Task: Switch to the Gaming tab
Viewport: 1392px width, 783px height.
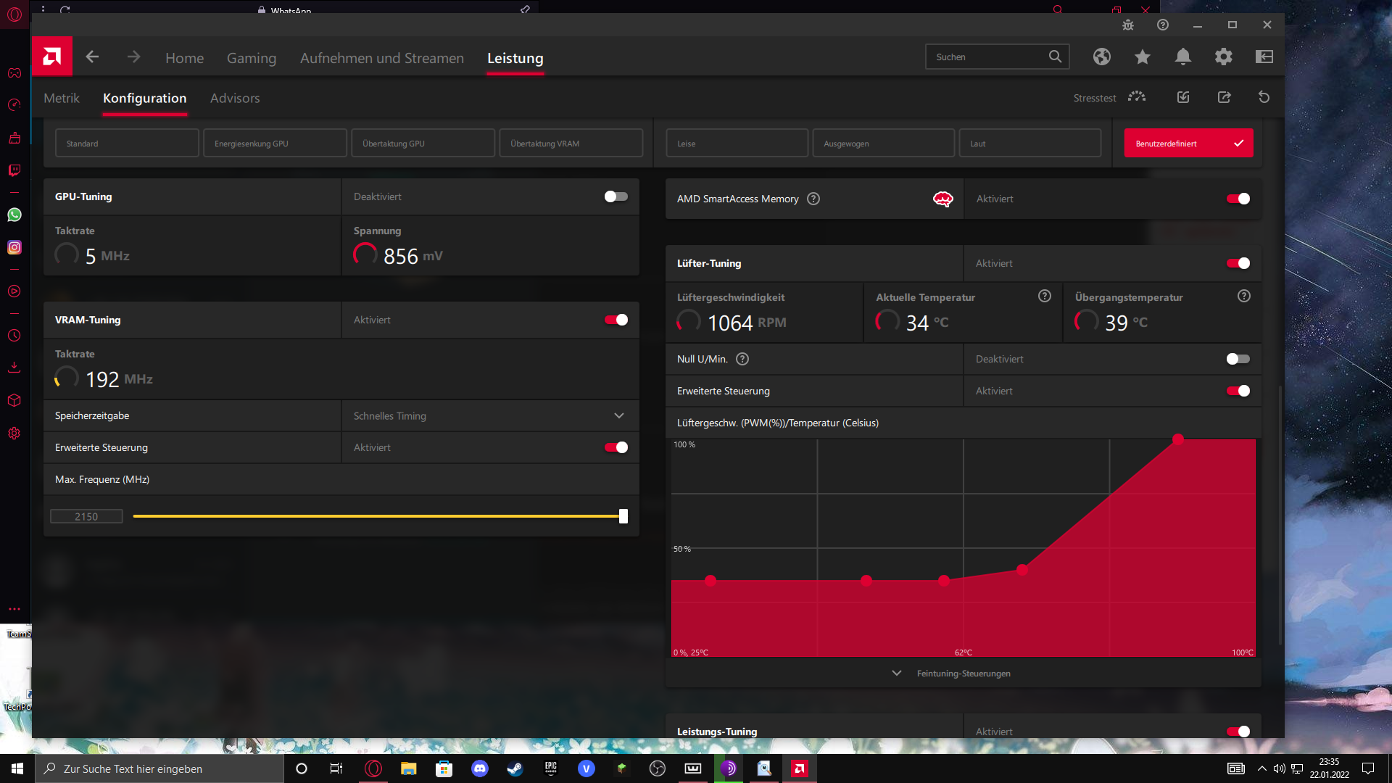Action: pos(251,58)
